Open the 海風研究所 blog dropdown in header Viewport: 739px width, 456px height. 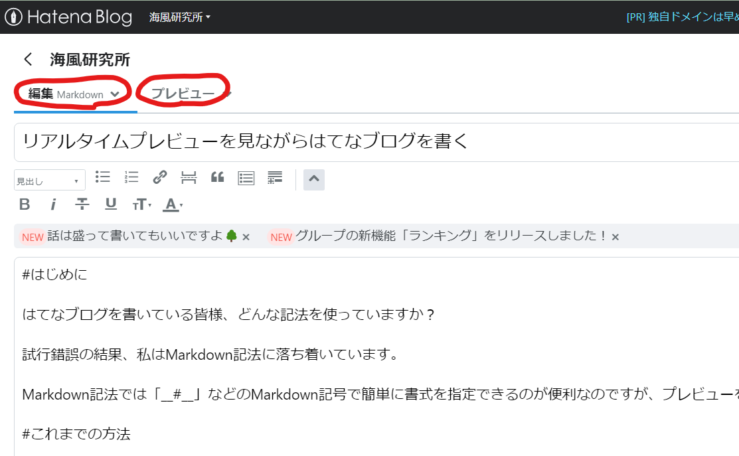click(x=179, y=17)
